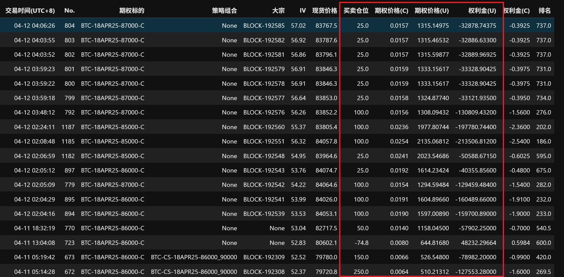This screenshot has height=277, width=564.
Task: Select spot price 84064.6
Action: 327,185
